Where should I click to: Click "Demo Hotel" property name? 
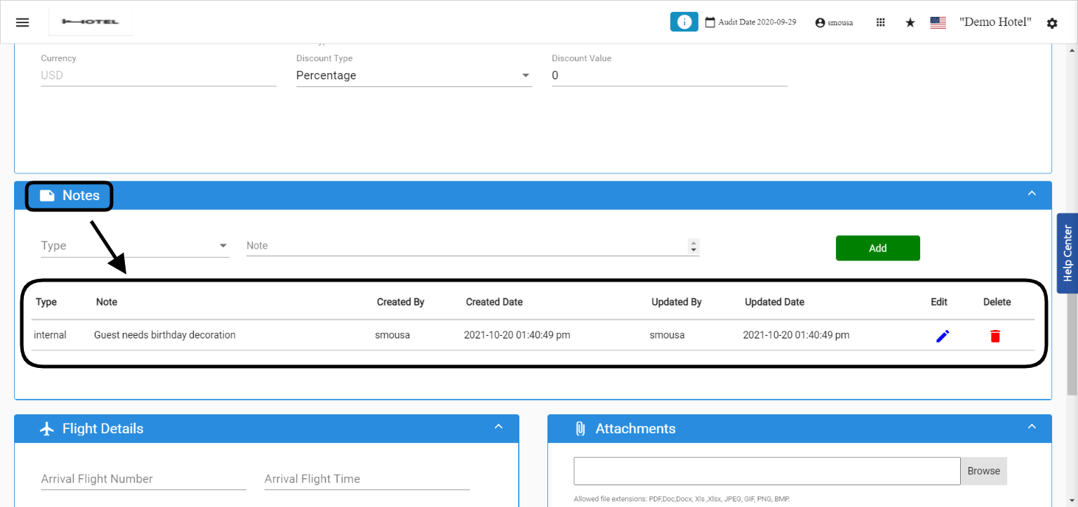[x=995, y=22]
